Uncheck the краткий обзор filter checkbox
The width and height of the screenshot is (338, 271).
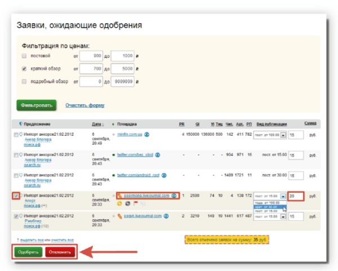[x=24, y=69]
